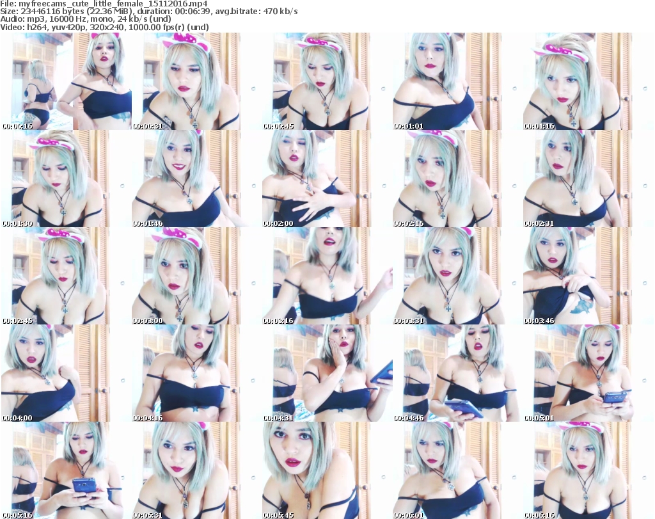655x519 pixels.
Task: Click the frame marked 00:03:00
Action: coord(196,276)
